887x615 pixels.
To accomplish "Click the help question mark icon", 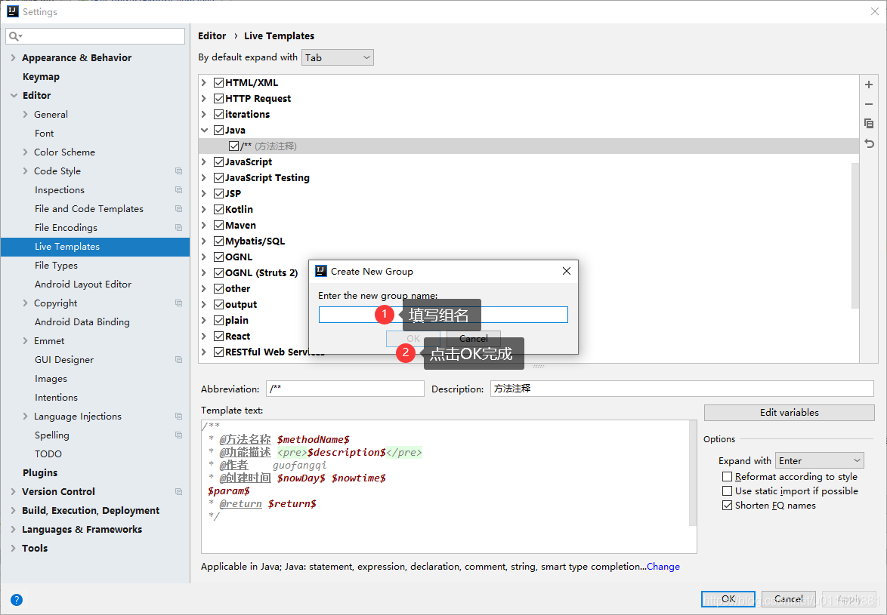I will pyautogui.click(x=17, y=600).
